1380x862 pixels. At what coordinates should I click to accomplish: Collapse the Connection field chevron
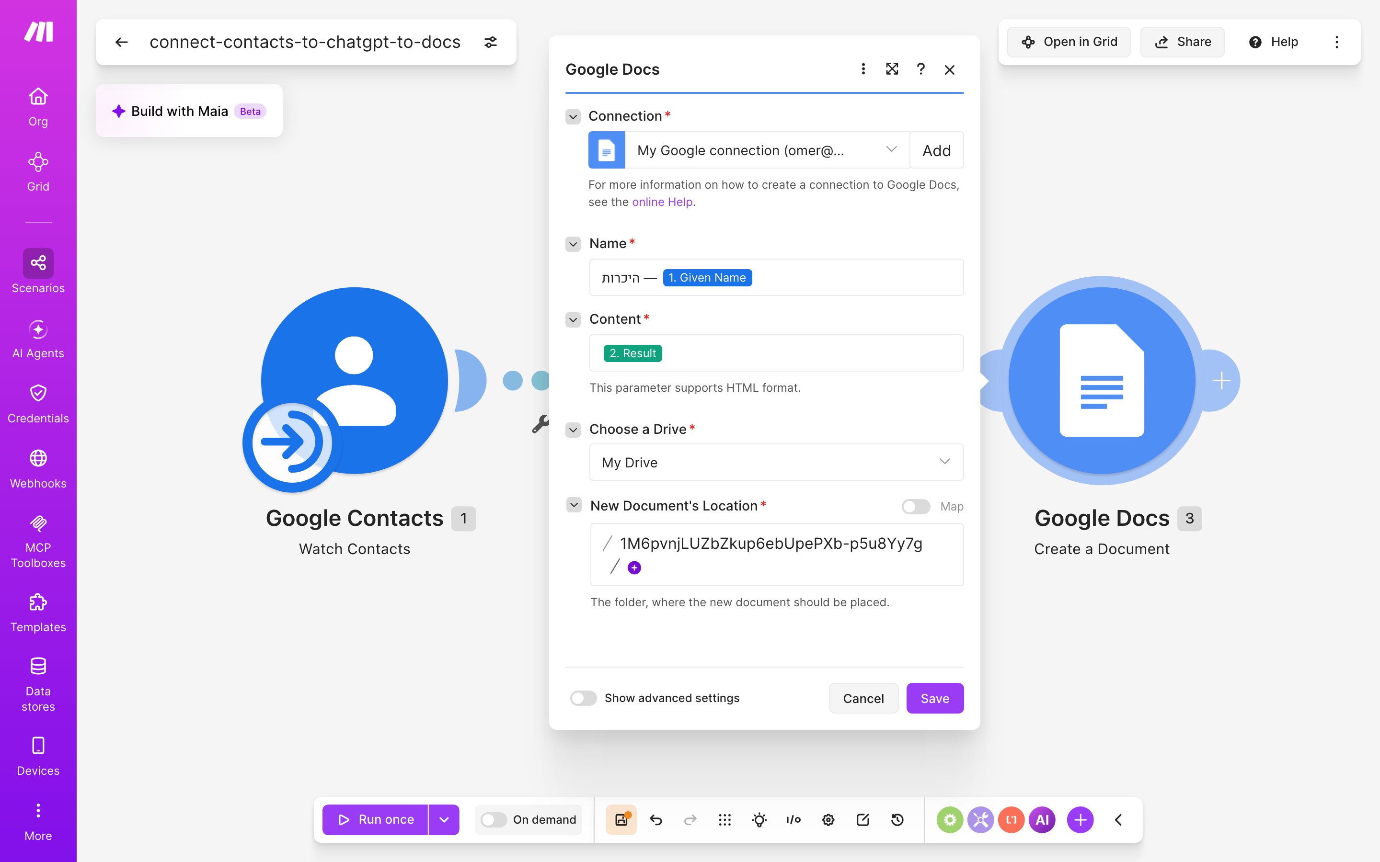click(x=573, y=116)
